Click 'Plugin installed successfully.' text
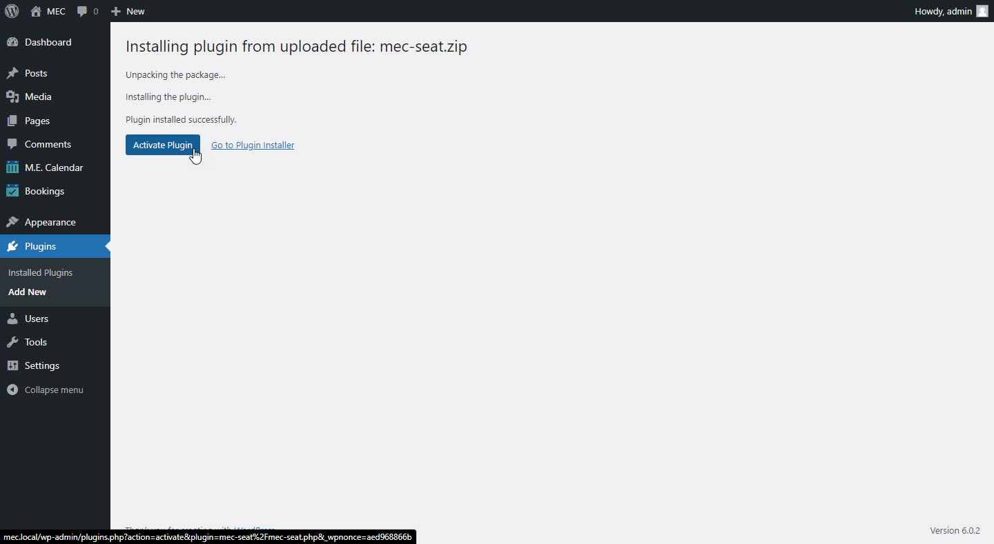 pos(181,119)
